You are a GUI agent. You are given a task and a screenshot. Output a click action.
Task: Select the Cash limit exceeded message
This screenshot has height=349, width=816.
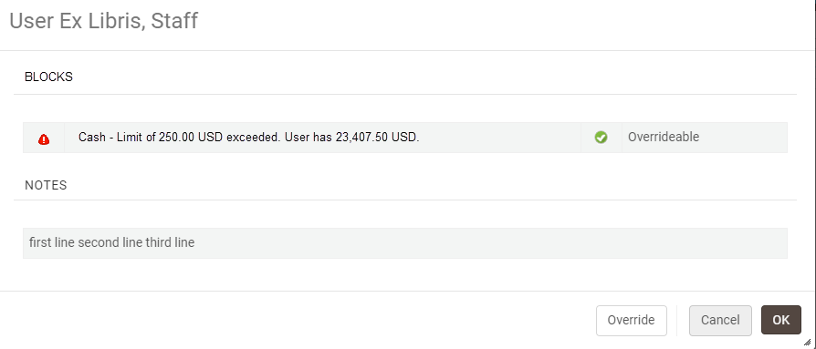click(249, 137)
